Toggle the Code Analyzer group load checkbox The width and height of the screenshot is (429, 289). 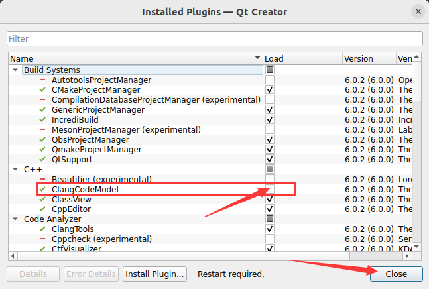coord(270,219)
